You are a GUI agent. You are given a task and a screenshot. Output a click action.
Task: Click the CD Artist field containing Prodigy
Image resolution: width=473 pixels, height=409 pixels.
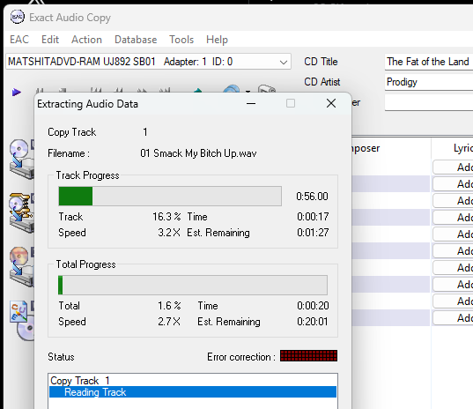429,82
